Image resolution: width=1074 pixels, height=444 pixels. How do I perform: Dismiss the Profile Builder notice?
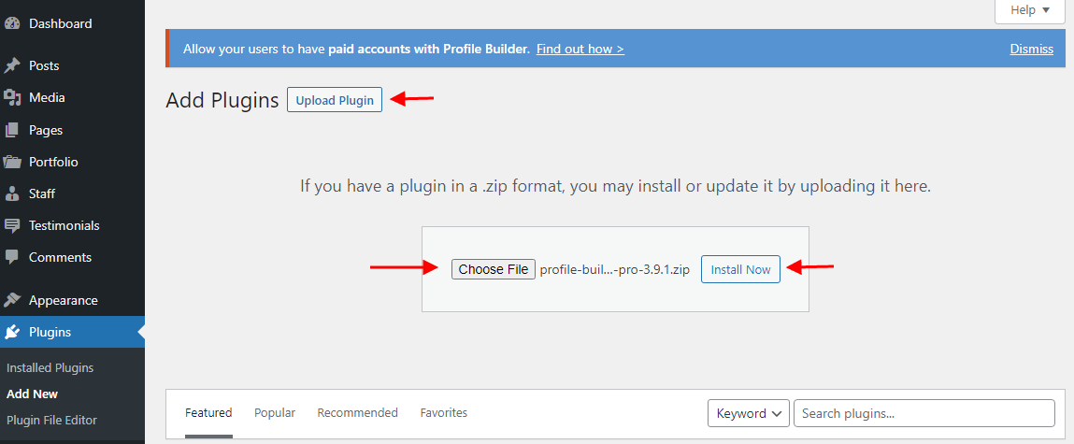coord(1032,50)
